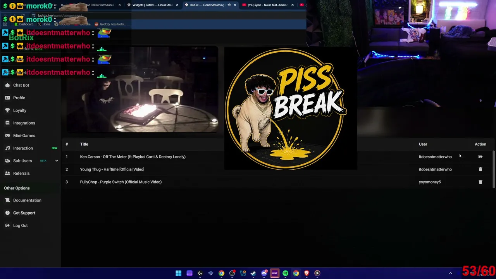496x279 pixels.
Task: Click the Logitech G Hub taskbar icon
Action: pos(200,273)
